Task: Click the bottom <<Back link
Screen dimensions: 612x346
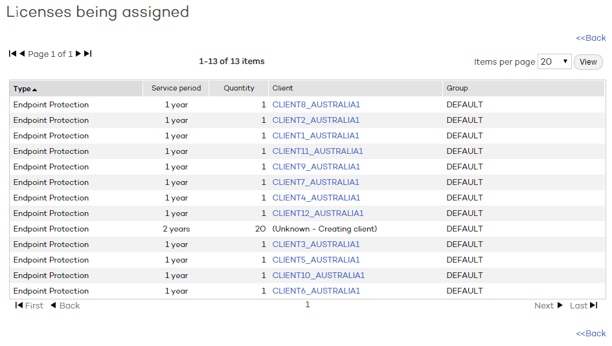Action: (591, 334)
